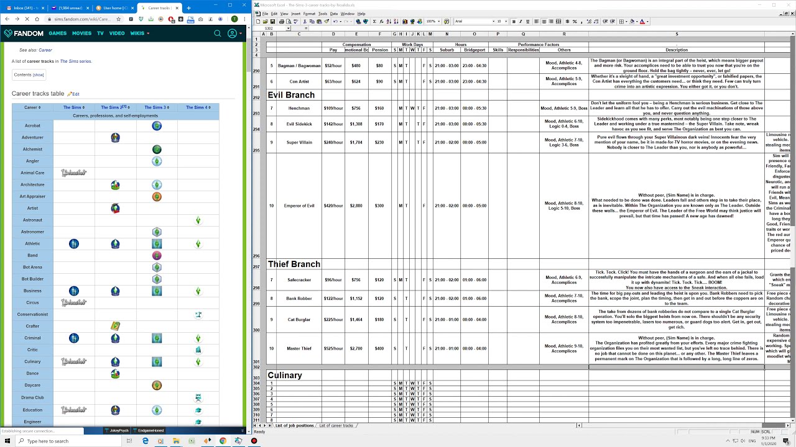Viewport: 796px width, 447px height.
Task: Click the Open file icon in Excel
Action: point(265,21)
